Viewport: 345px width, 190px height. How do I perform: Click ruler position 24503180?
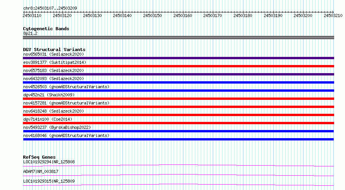tap(243, 15)
